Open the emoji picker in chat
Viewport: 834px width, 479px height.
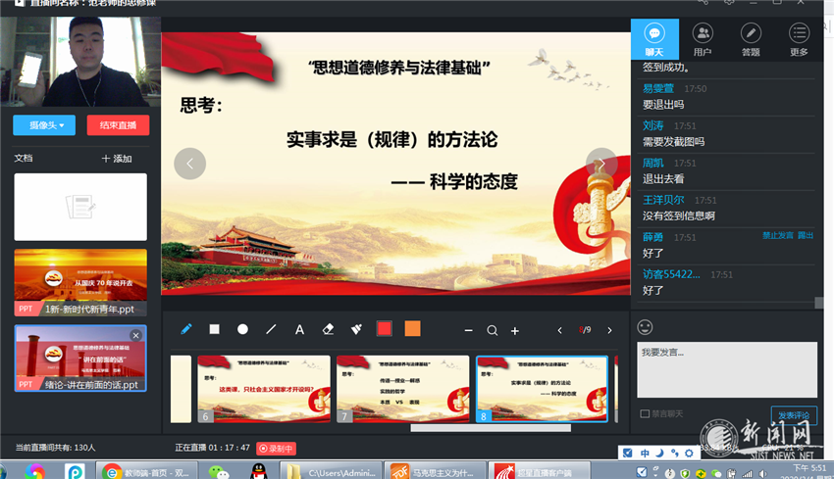point(645,327)
